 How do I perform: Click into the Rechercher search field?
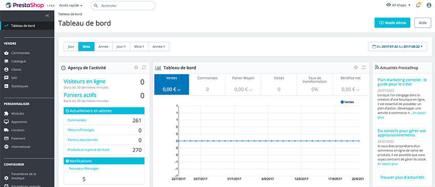(x=123, y=6)
